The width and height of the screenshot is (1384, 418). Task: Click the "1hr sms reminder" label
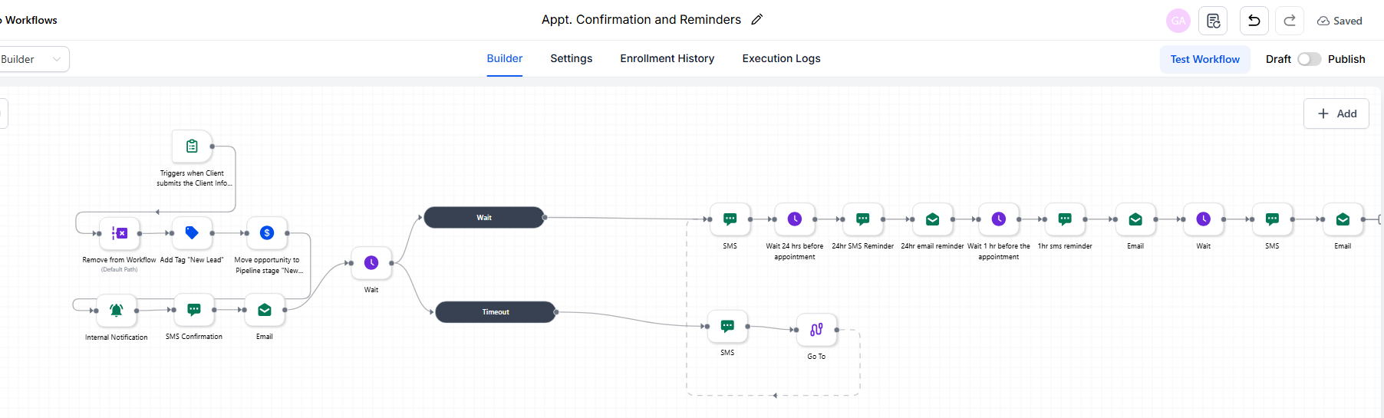1065,246
